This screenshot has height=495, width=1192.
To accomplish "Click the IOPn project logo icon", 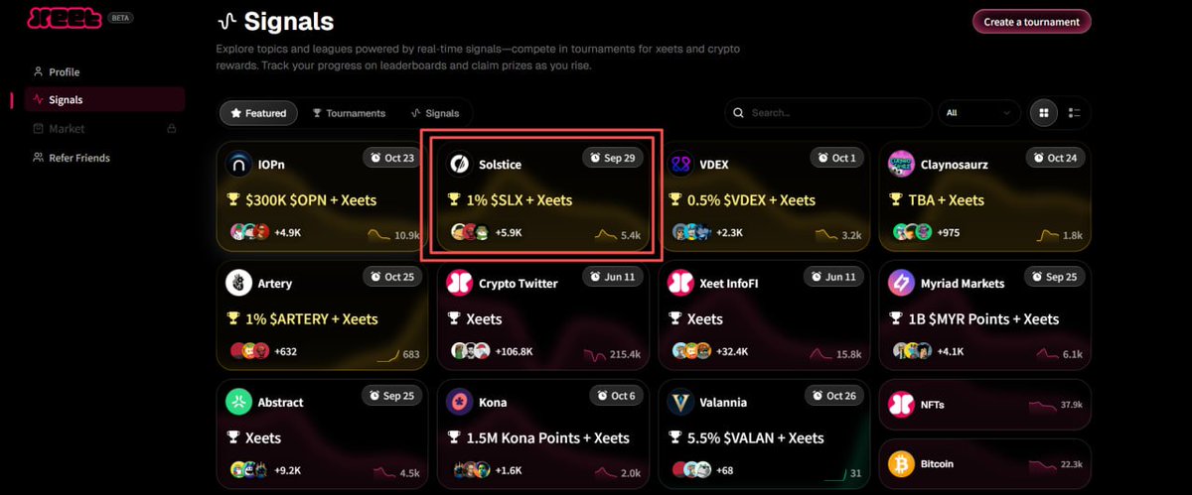I will click(238, 164).
